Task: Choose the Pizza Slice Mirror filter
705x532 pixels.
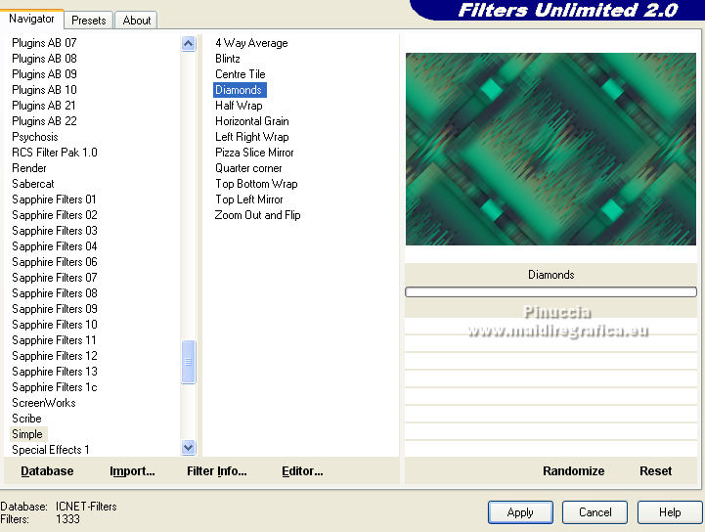Action: tap(254, 153)
